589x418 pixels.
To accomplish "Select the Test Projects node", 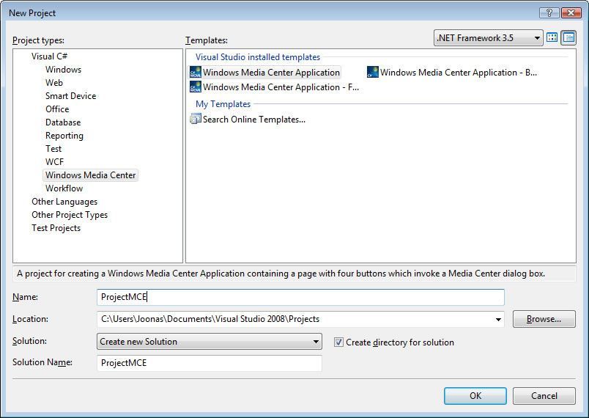I will click(56, 228).
